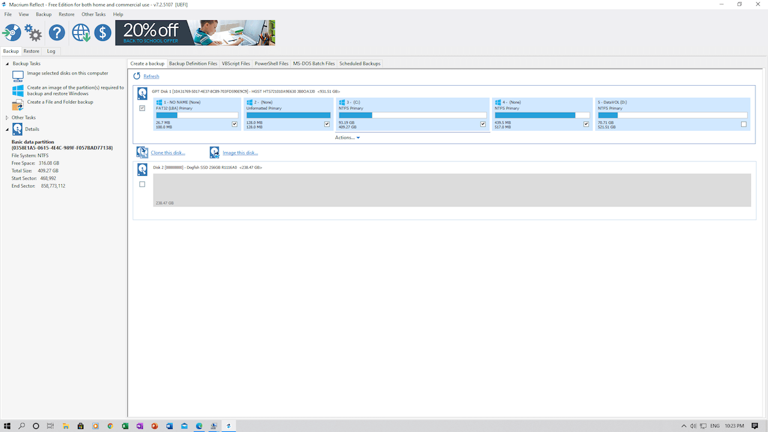Click the dollar sign purchase icon
This screenshot has width=768, height=432.
pyautogui.click(x=103, y=33)
